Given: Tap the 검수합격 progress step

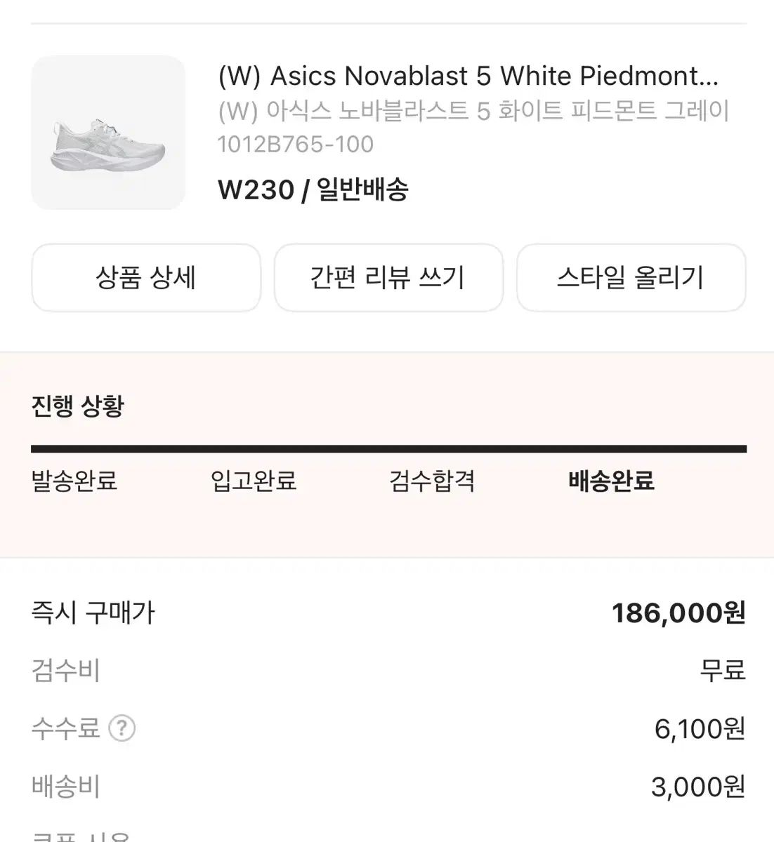Looking at the screenshot, I should pyautogui.click(x=433, y=481).
